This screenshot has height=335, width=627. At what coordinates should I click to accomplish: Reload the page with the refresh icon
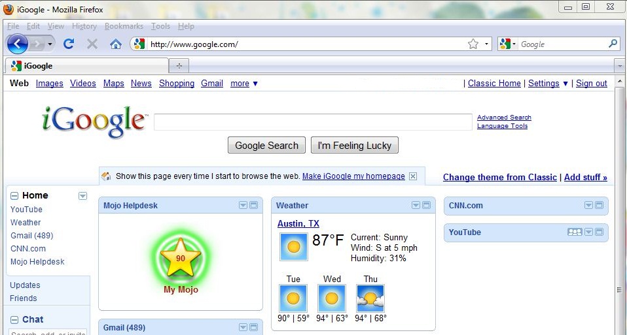[x=69, y=44]
